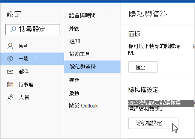
Task: Click the 設定 panel title
Action: pos(14,14)
